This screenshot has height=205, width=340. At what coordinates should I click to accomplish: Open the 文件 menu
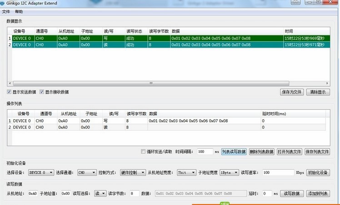[6, 12]
